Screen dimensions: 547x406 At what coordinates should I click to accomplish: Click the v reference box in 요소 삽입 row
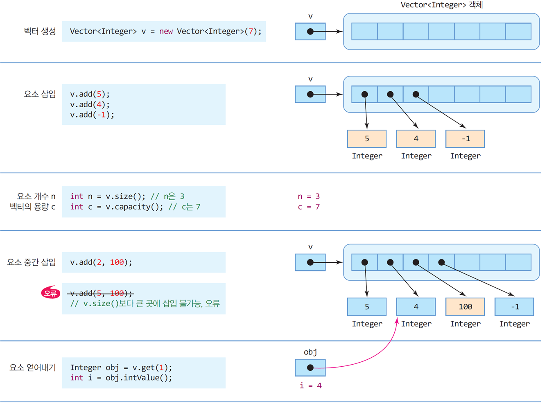[x=310, y=94]
